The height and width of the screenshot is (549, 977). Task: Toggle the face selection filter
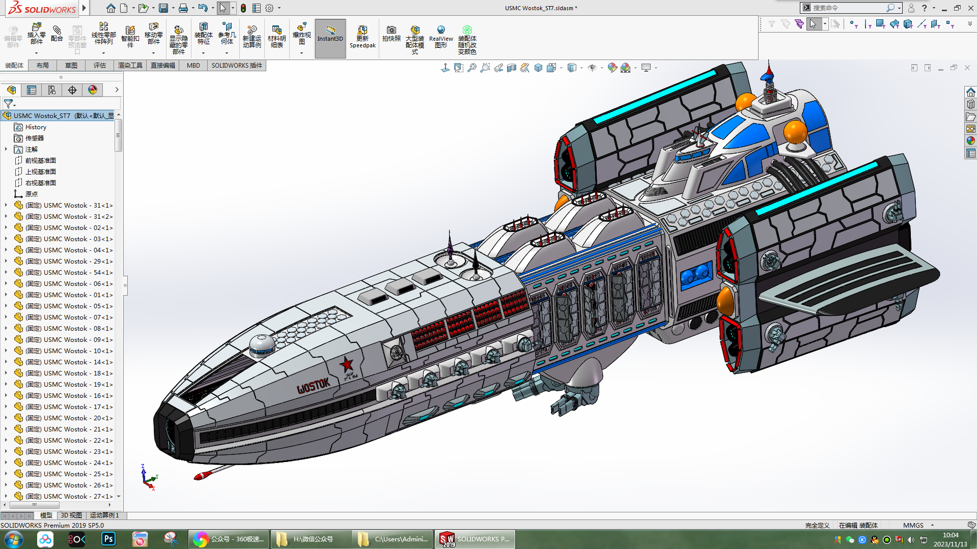[x=880, y=24]
